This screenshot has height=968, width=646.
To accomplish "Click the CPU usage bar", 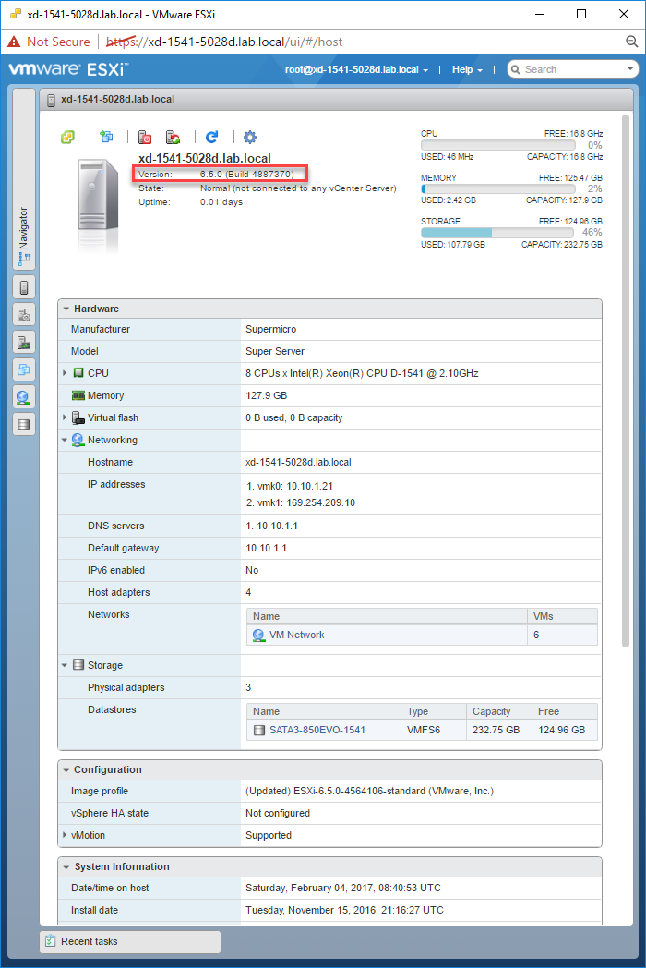I will coord(498,145).
